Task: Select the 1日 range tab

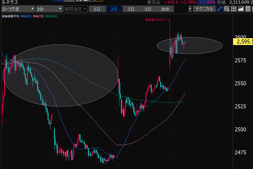Action: click(x=97, y=9)
